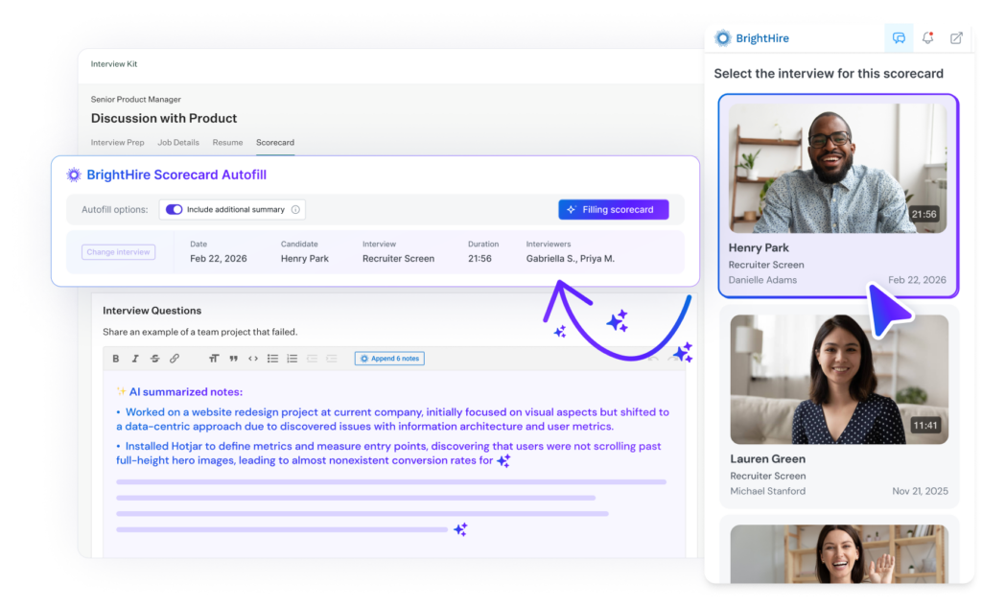This screenshot has height=607, width=982.
Task: Click the Nov 21, 2025 date
Action: point(920,491)
